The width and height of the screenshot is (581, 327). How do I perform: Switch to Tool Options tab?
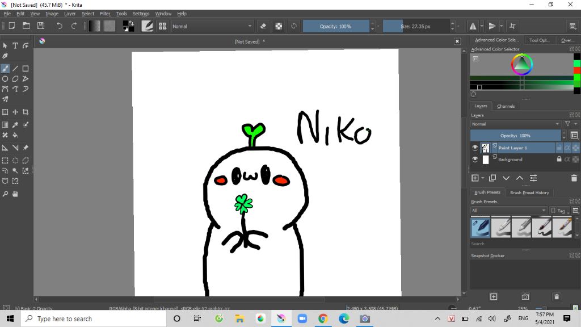539,40
